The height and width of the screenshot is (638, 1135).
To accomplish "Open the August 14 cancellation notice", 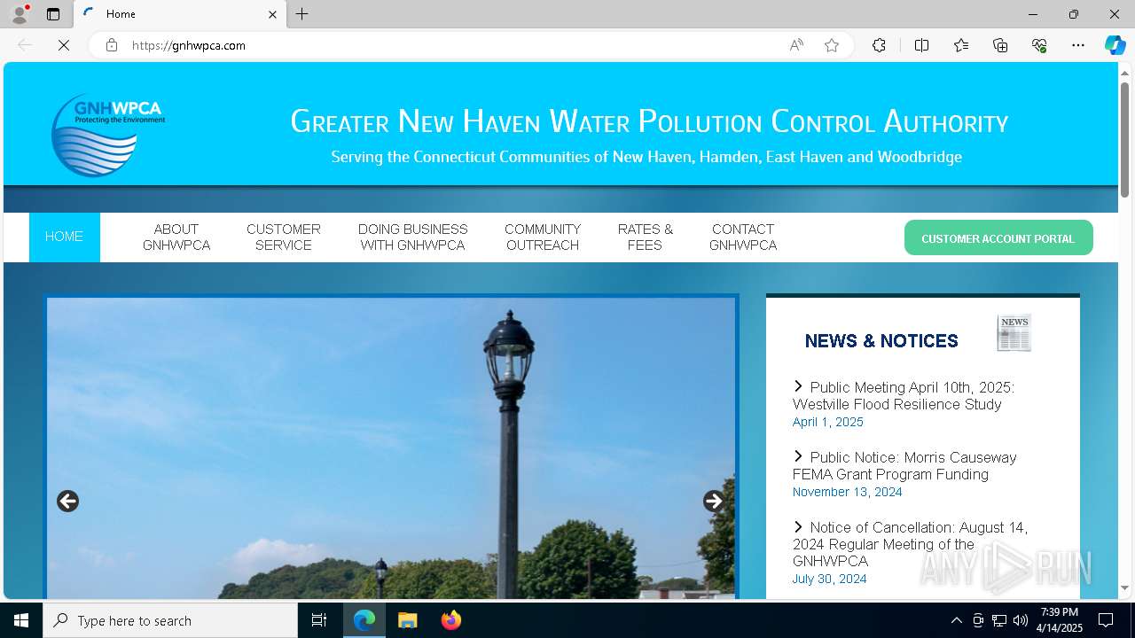I will point(911,544).
